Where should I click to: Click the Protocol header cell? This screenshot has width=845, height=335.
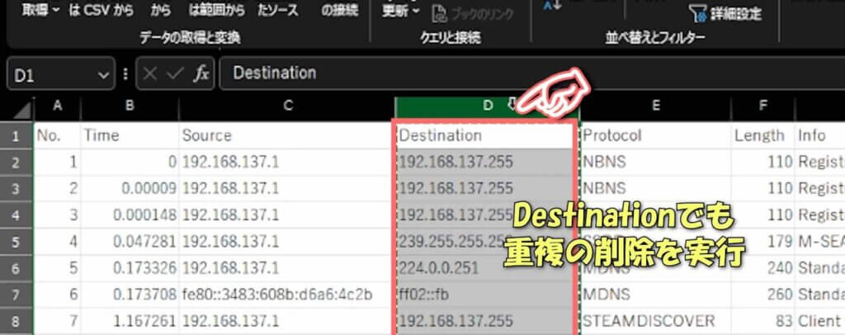click(x=655, y=134)
